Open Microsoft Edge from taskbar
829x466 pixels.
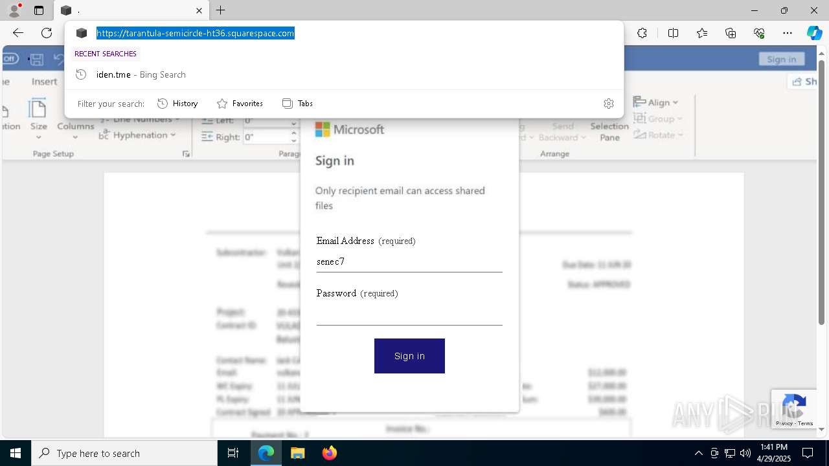point(266,453)
